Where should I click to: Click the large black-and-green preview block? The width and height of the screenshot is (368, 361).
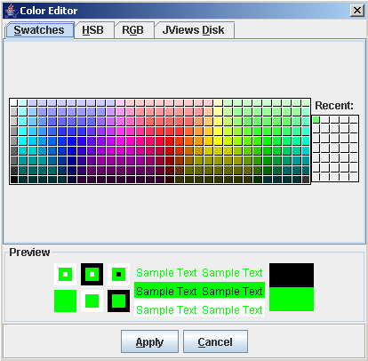(292, 287)
